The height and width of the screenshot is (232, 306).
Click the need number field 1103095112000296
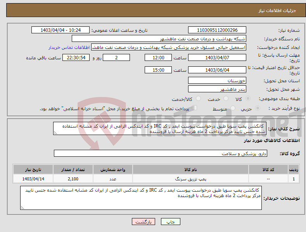coord(217,30)
